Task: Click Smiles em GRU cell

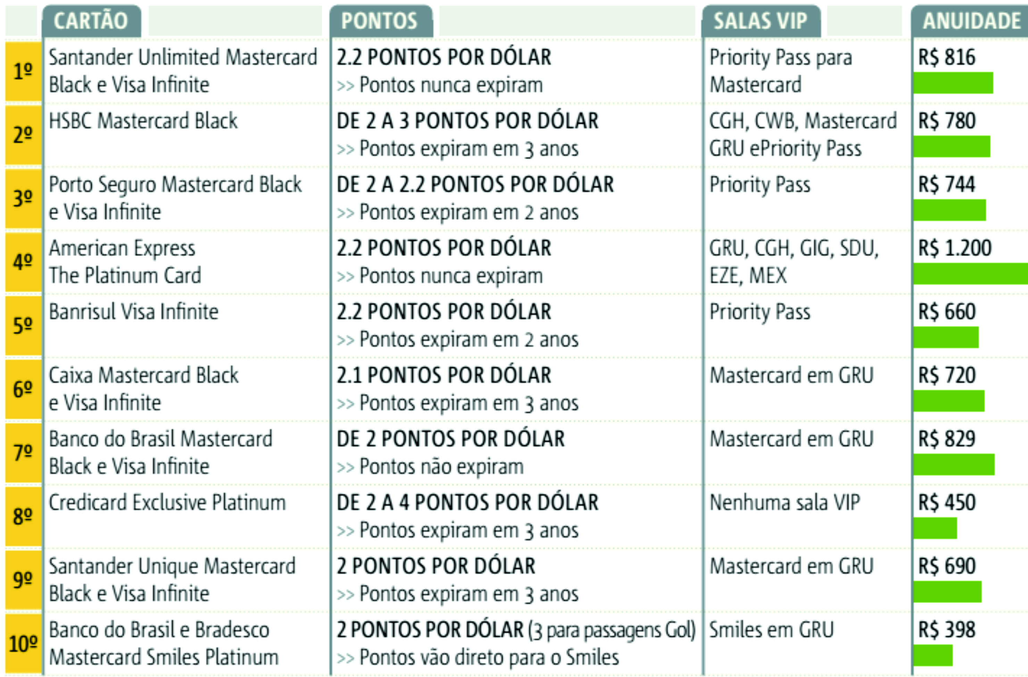Action: point(771,630)
